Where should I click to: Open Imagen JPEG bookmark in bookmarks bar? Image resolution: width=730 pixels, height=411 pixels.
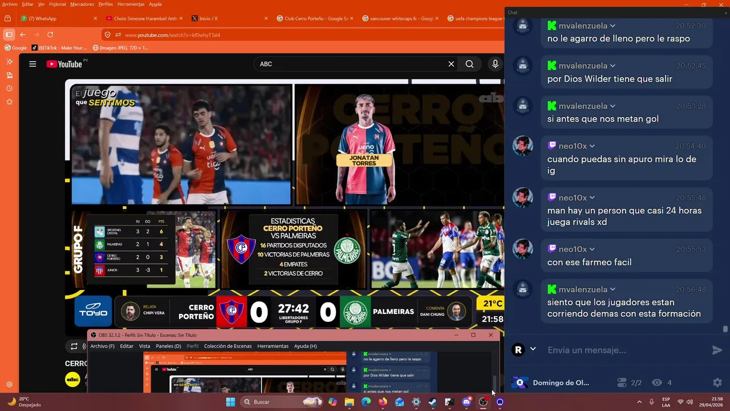point(120,48)
